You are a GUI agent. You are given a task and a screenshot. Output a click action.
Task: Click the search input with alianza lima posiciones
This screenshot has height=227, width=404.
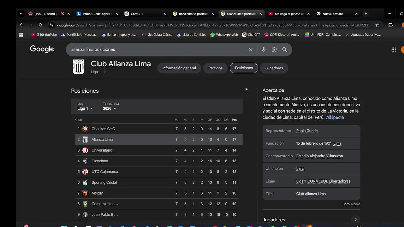pyautogui.click(x=158, y=49)
